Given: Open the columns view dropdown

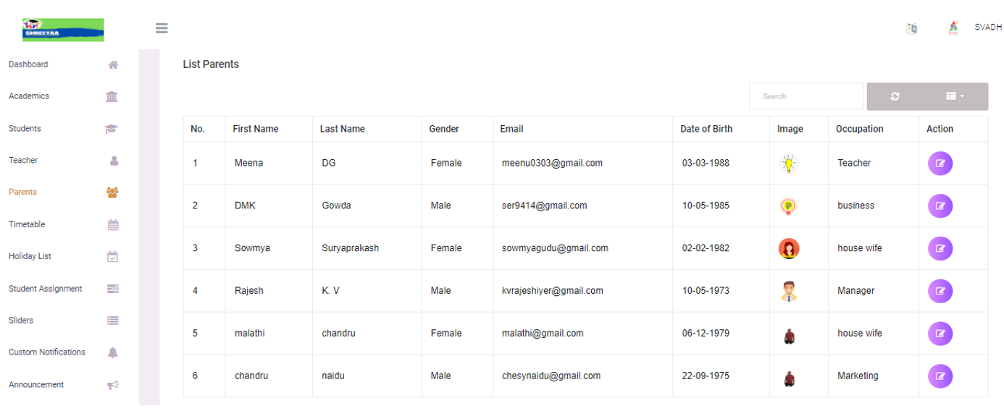Looking at the screenshot, I should (x=955, y=96).
